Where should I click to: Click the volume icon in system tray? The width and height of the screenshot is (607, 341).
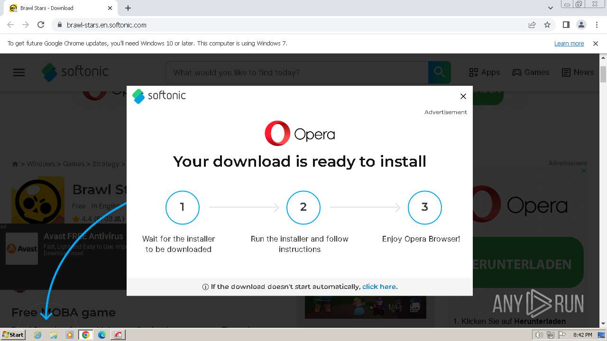click(539, 335)
